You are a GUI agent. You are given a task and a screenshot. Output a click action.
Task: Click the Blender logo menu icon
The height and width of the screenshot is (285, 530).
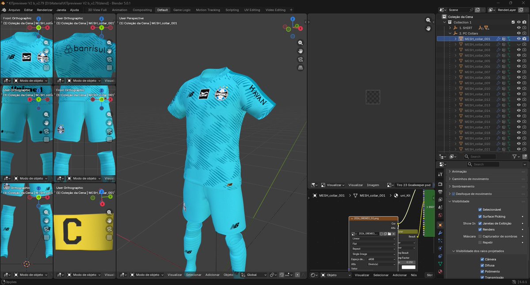[4, 10]
